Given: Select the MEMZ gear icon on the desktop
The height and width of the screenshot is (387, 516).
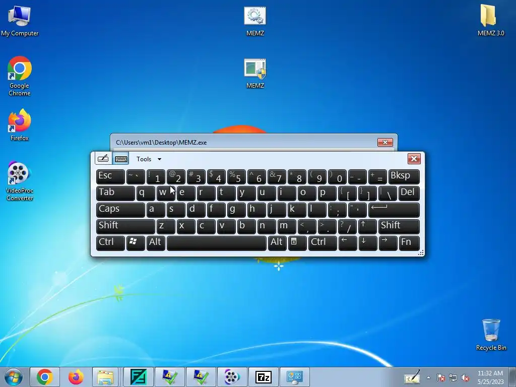Looking at the screenshot, I should (x=255, y=21).
